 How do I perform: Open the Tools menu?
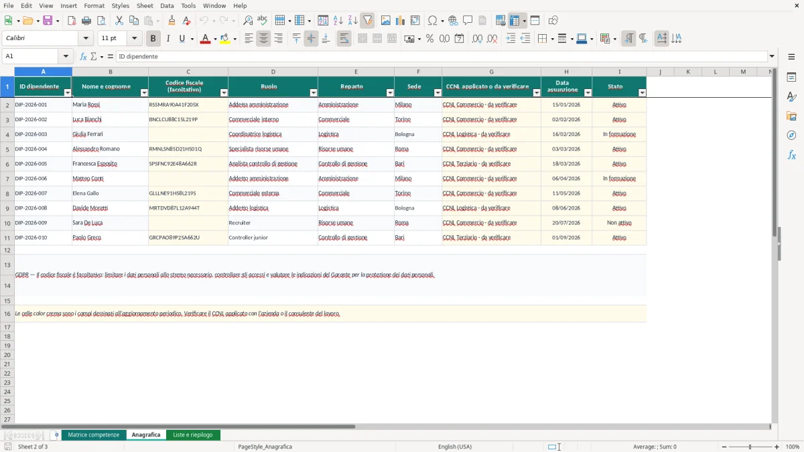(x=188, y=5)
